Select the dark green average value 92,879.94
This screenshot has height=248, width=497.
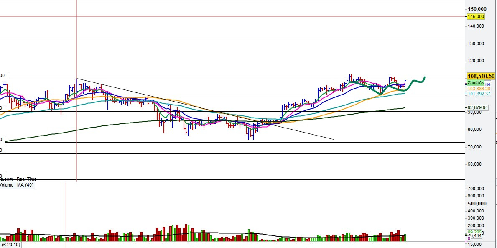(x=478, y=108)
